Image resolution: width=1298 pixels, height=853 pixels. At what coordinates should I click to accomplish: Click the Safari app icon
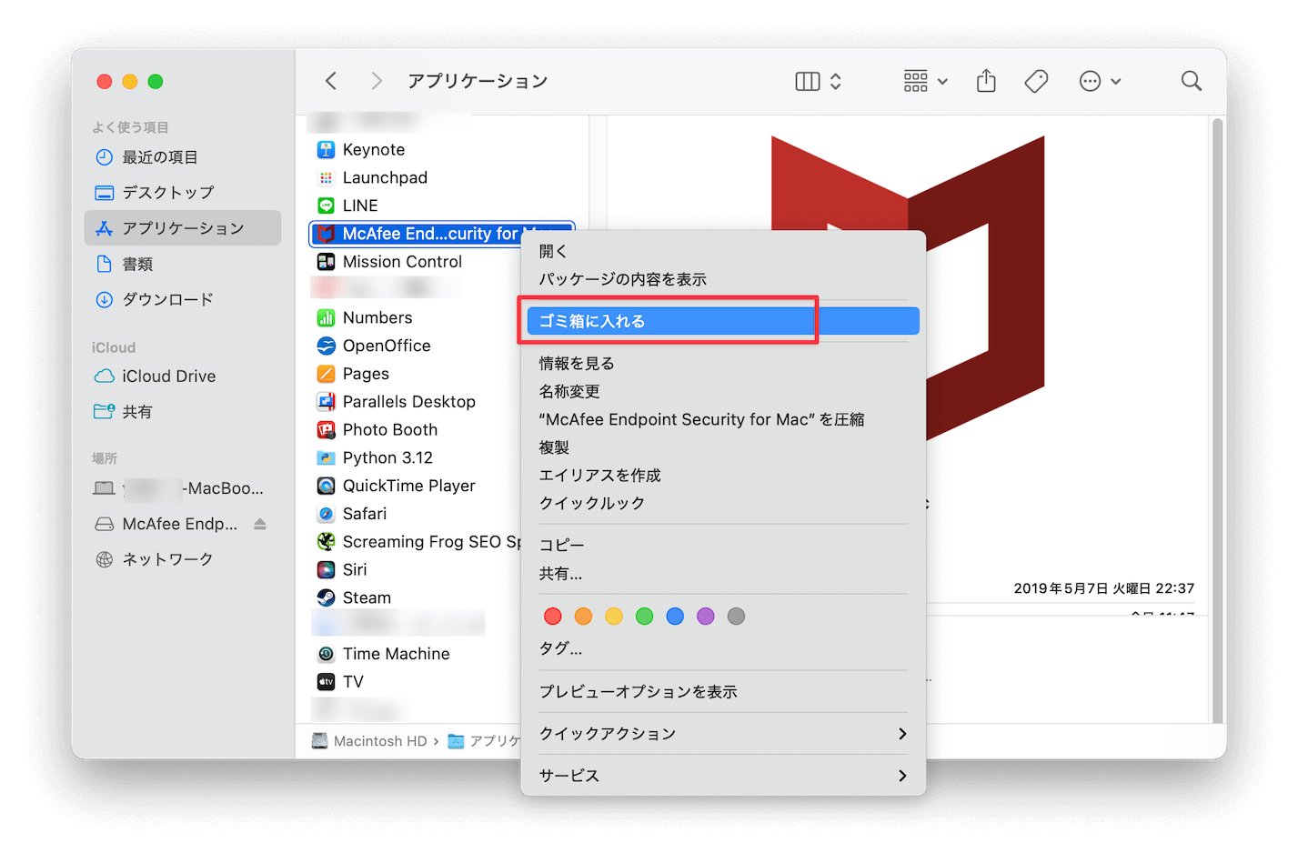[x=326, y=514]
